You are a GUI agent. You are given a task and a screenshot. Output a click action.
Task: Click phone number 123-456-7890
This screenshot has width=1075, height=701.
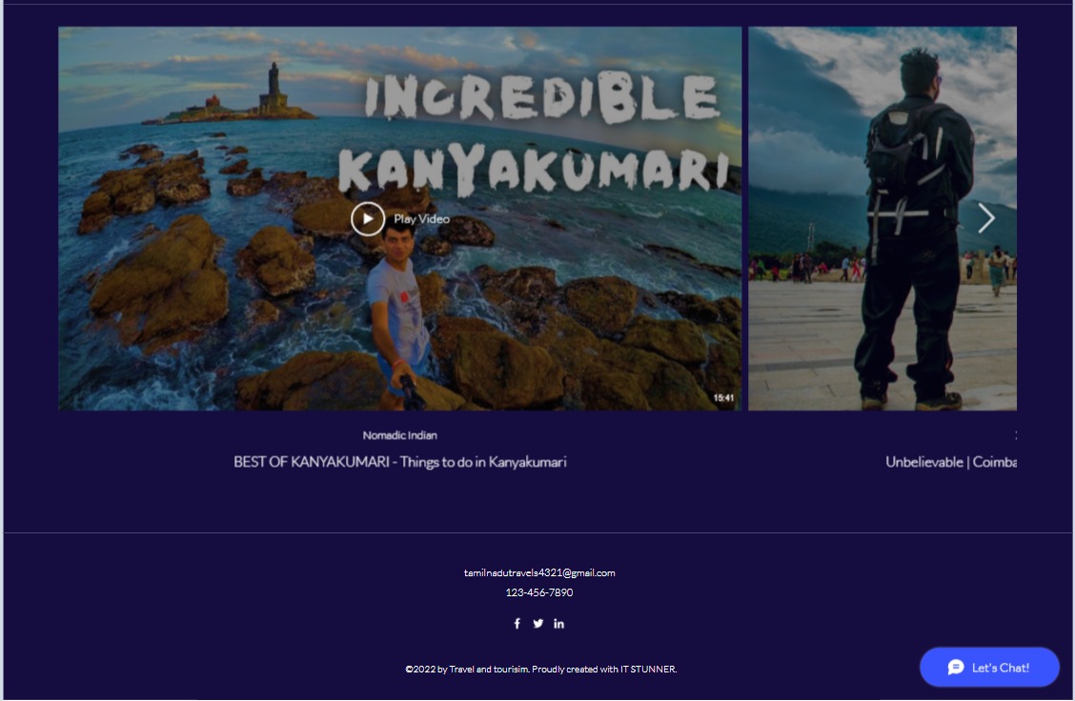point(539,592)
